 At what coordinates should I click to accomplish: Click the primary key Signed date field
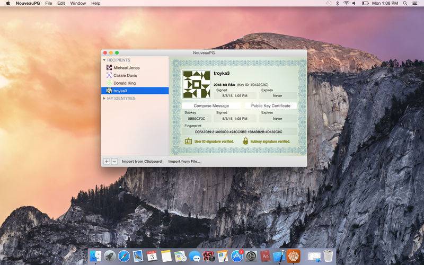tap(235, 95)
